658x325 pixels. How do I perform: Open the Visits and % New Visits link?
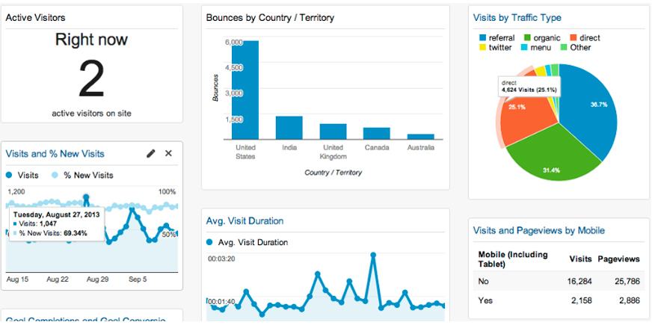pos(55,154)
